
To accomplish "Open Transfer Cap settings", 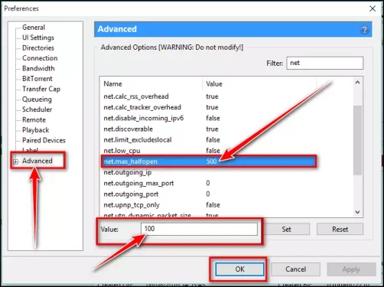I will (41, 89).
